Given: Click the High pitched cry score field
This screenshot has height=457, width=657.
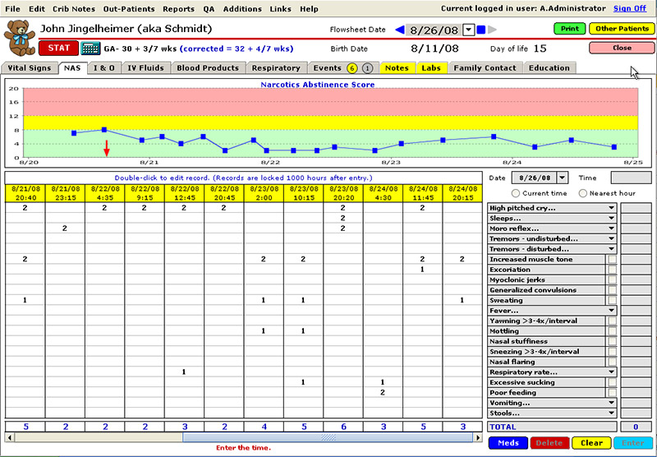Looking at the screenshot, I should click(x=636, y=208).
